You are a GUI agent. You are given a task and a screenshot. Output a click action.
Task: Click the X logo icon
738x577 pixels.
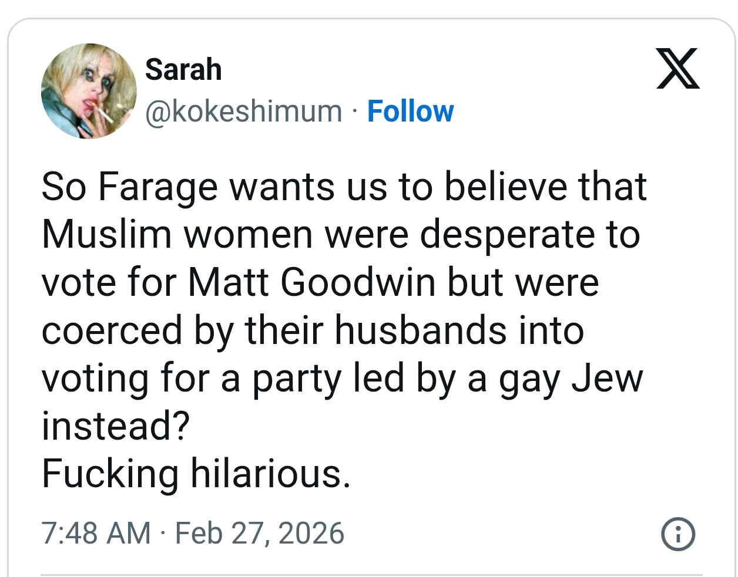pyautogui.click(x=678, y=69)
